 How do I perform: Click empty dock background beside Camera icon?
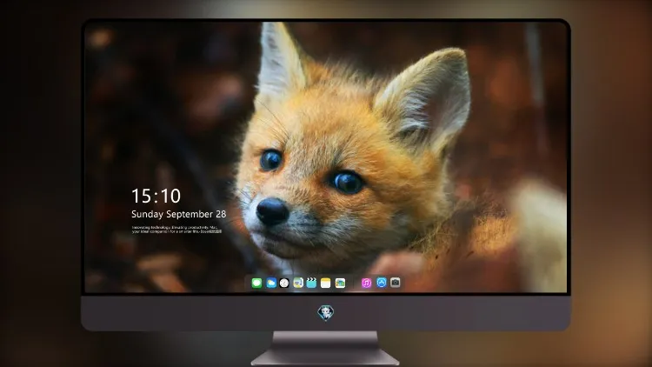[x=404, y=283]
